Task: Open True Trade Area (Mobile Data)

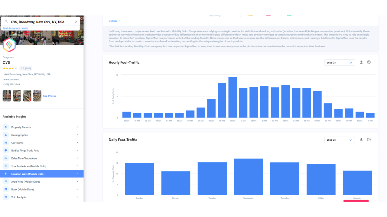Action: (42, 166)
